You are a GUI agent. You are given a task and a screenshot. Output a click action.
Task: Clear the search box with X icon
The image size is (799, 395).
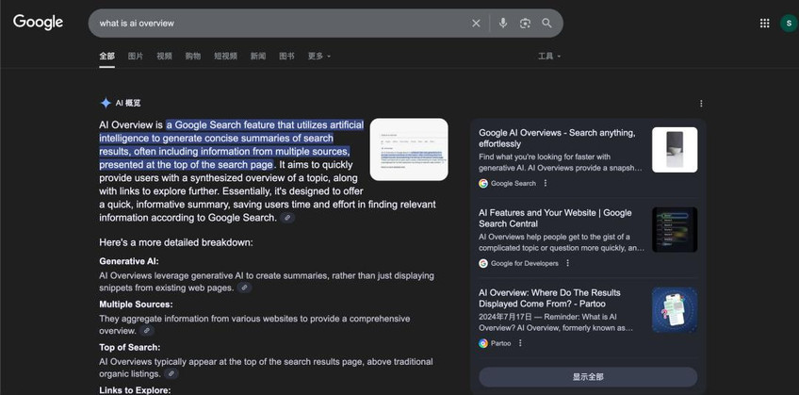pyautogui.click(x=476, y=23)
